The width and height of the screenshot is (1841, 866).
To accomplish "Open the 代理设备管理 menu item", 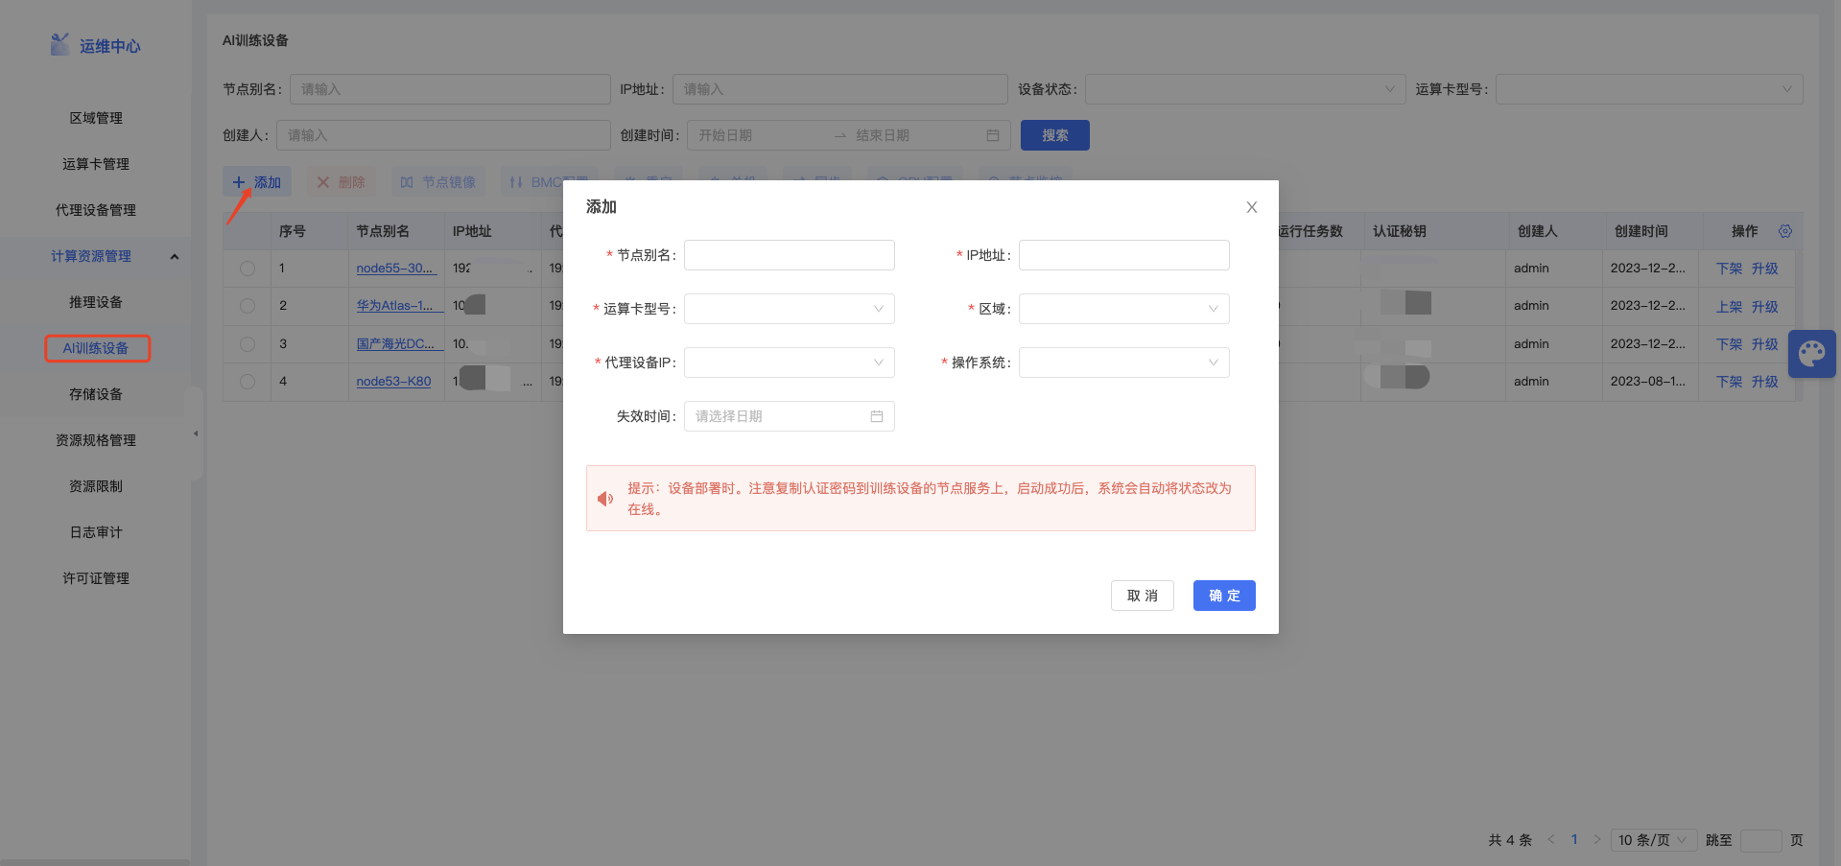I will (x=96, y=210).
